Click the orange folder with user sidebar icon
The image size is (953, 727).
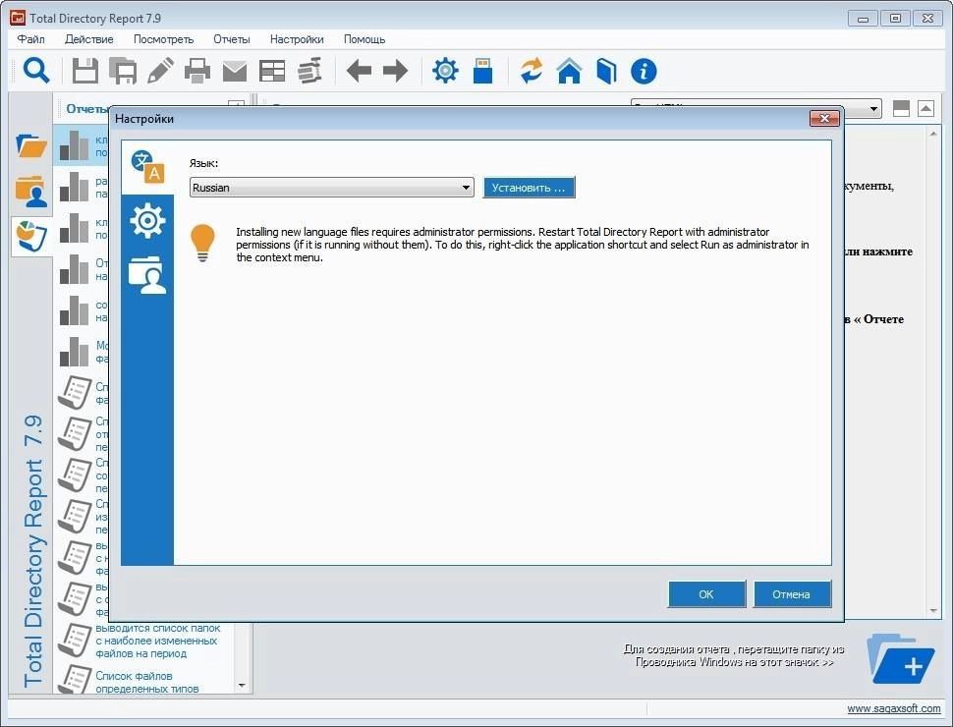(x=31, y=191)
